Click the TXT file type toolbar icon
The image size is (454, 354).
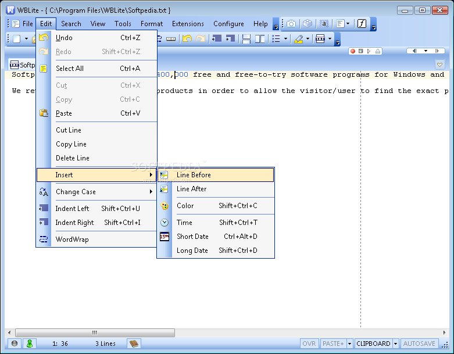(x=320, y=39)
